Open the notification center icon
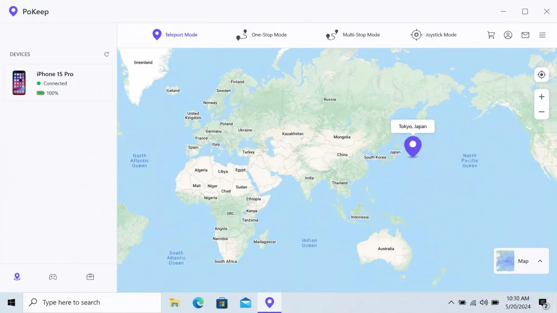 coord(543,303)
